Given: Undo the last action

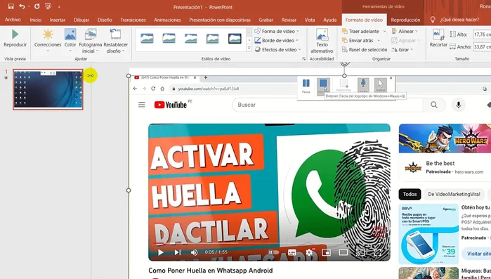Looking at the screenshot, I should pos(22,6).
